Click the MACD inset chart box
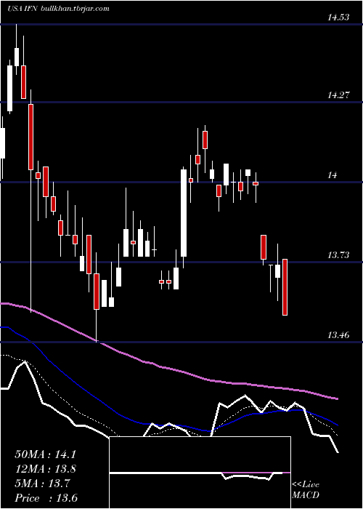Image resolution: width=363 pixels, height=509 pixels. click(200, 473)
